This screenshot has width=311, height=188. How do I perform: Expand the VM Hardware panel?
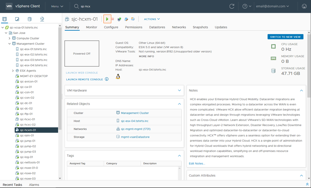179,90
